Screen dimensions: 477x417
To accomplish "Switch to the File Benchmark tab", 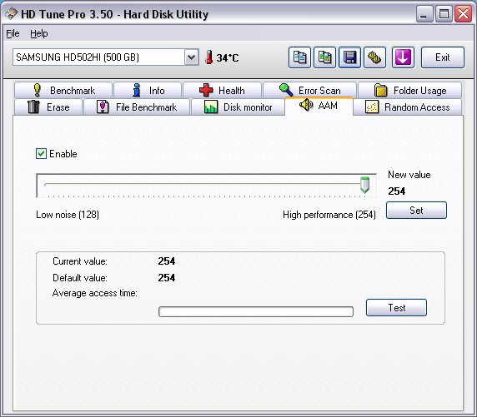I will tap(137, 107).
